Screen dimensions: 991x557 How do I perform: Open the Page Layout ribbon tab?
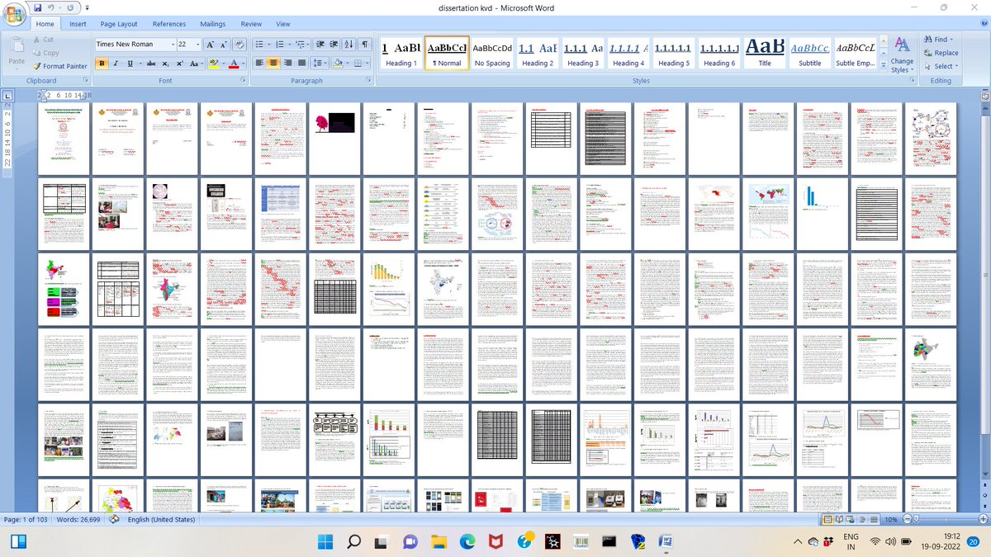pos(119,24)
